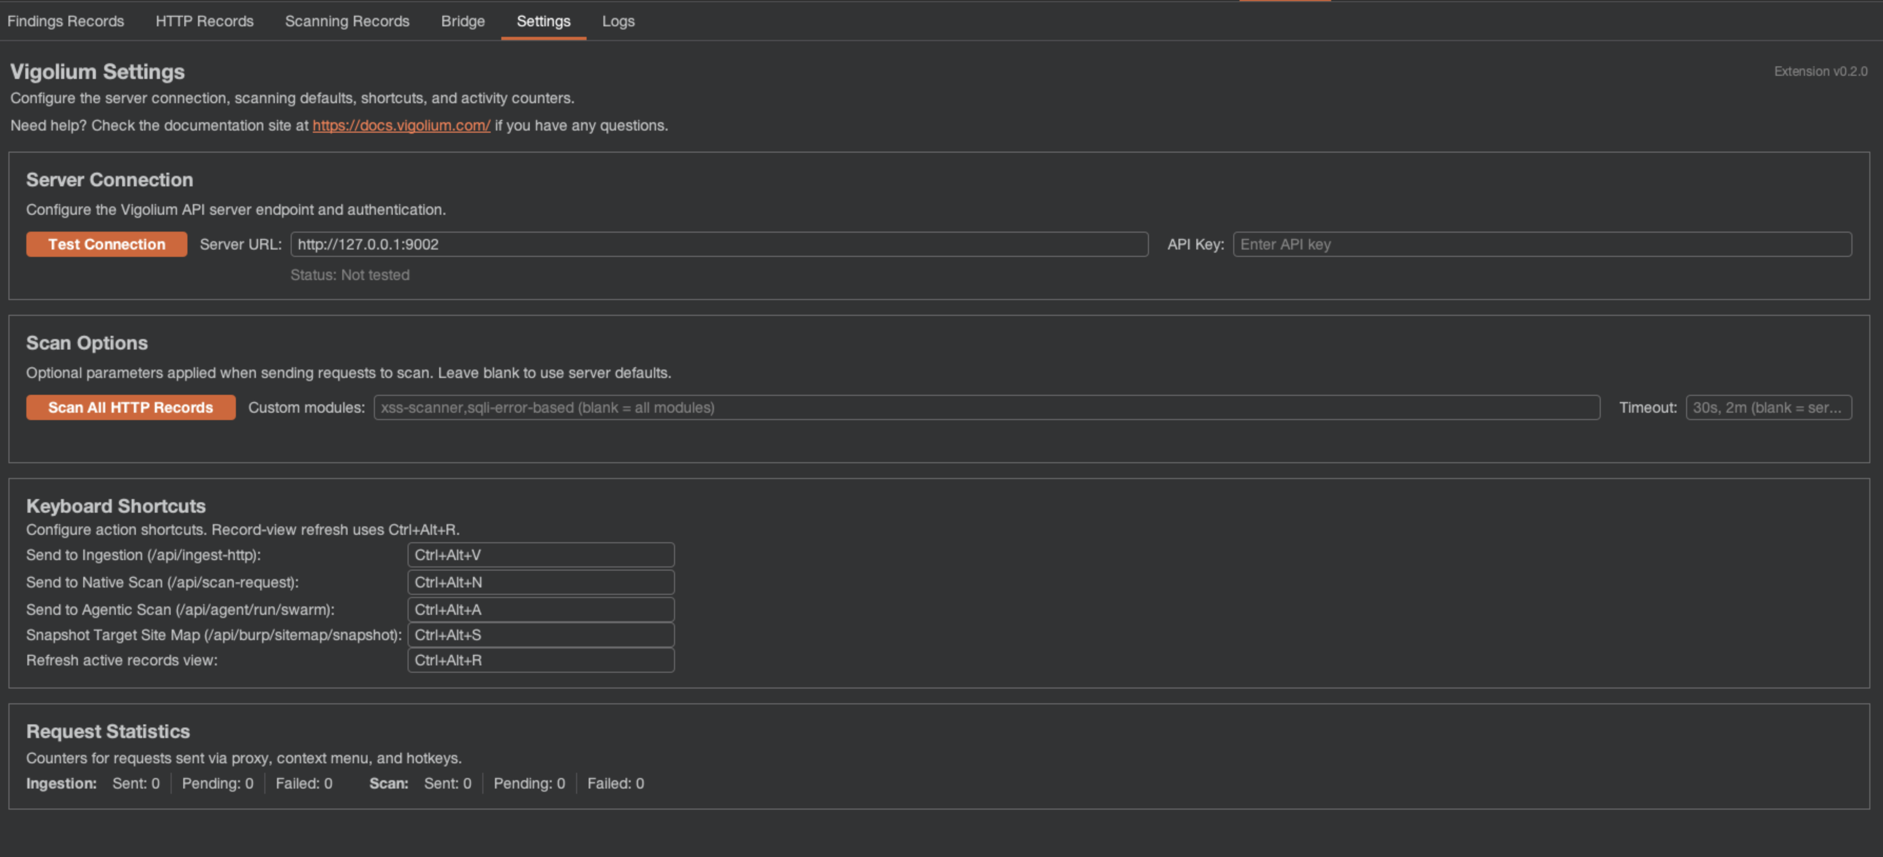
Task: Click the 'Extension v0.2.0' version label
Action: [1820, 71]
